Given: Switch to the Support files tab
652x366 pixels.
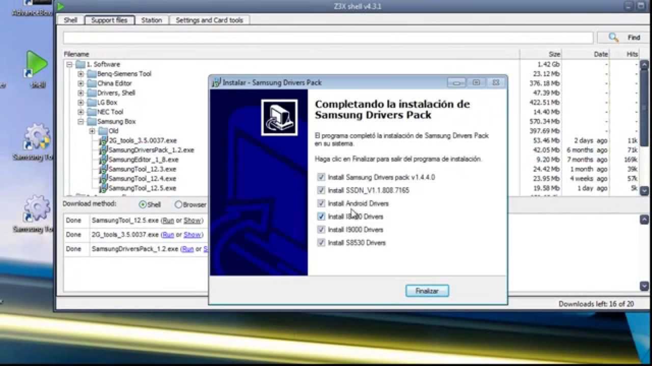Looking at the screenshot, I should (109, 20).
